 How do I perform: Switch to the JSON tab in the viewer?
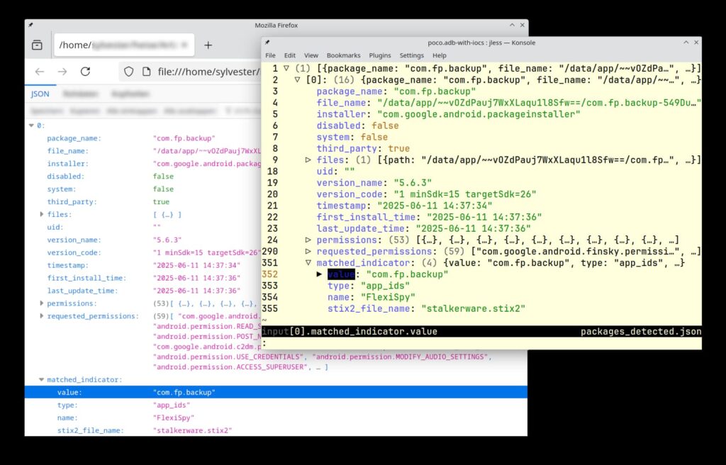(x=40, y=94)
